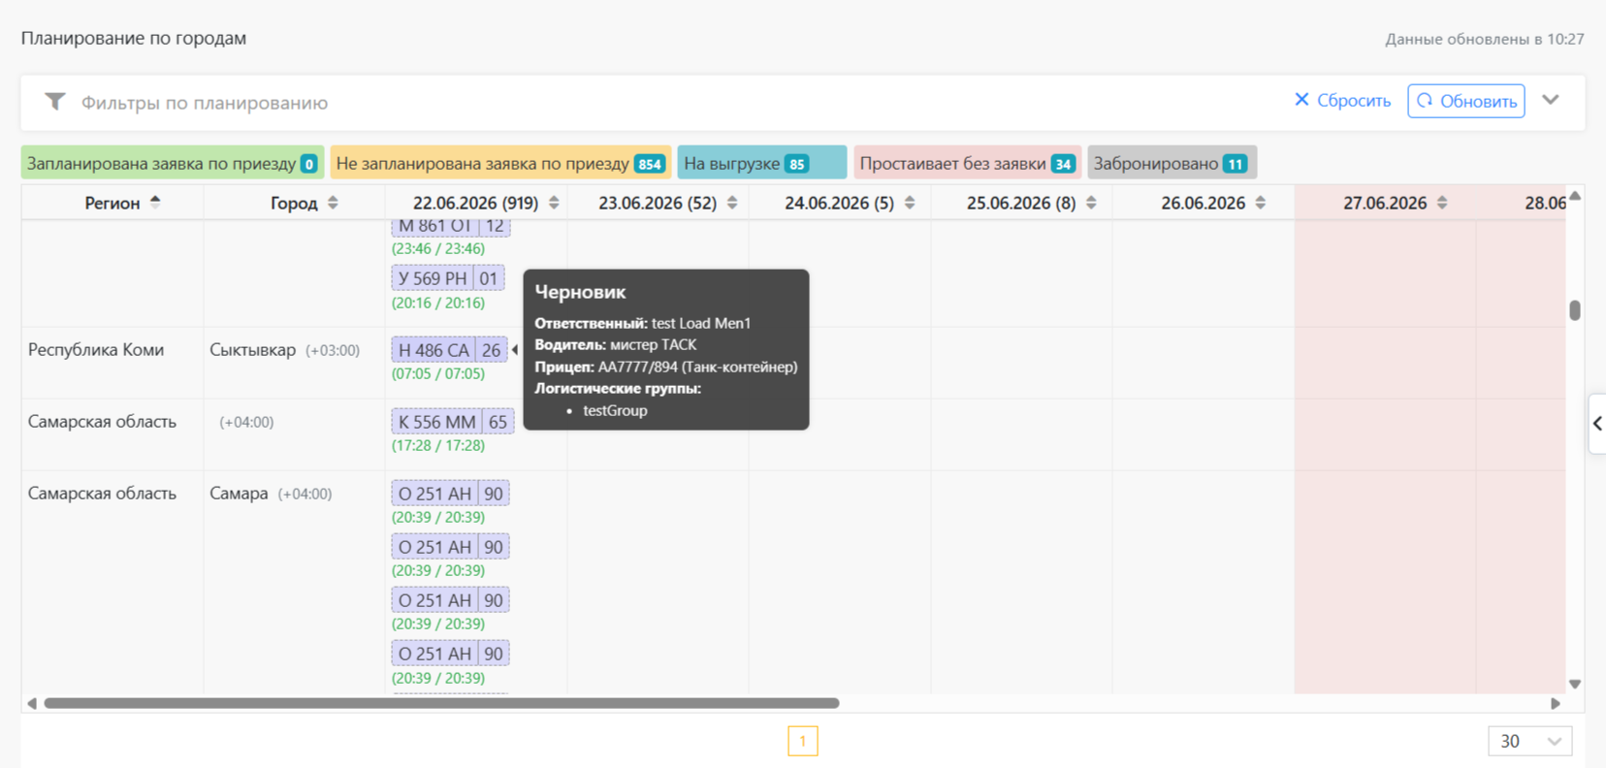This screenshot has height=768, width=1606.
Task: Sort the 24.06.2026 (5) column
Action: (910, 203)
